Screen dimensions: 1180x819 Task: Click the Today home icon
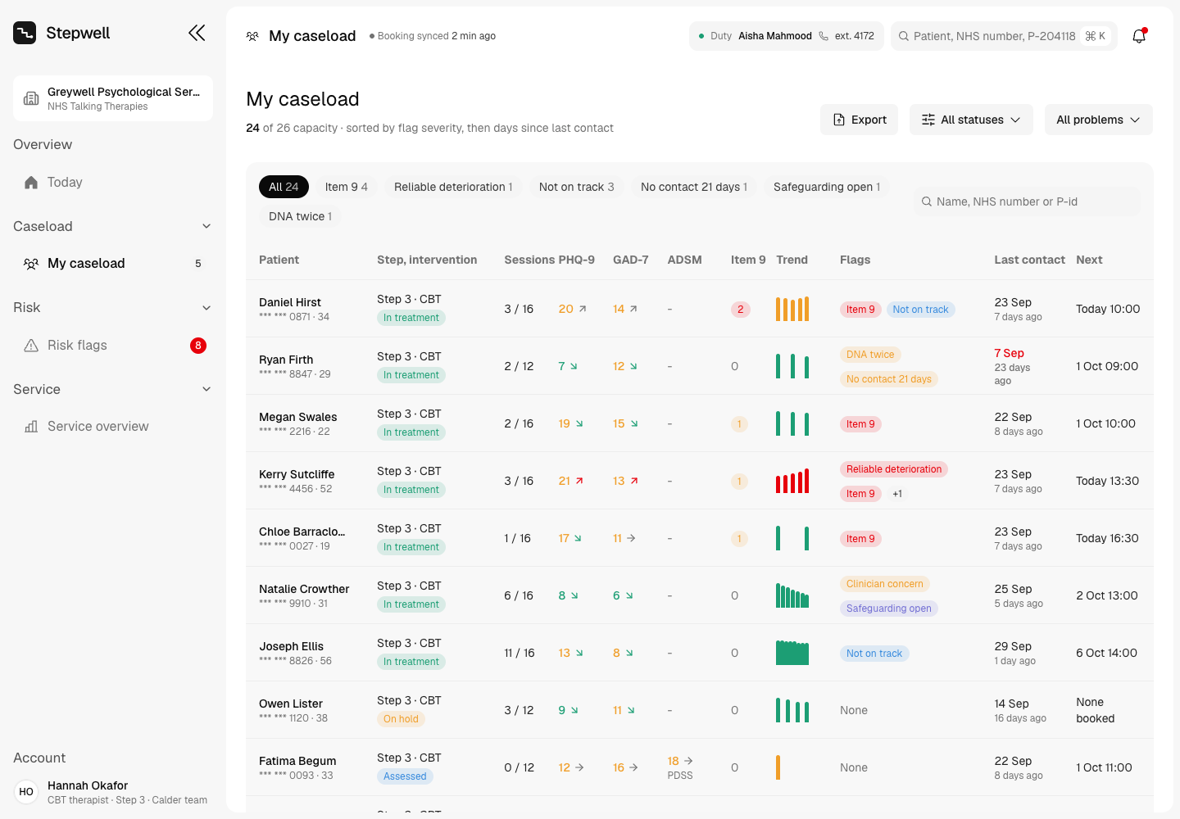coord(31,182)
